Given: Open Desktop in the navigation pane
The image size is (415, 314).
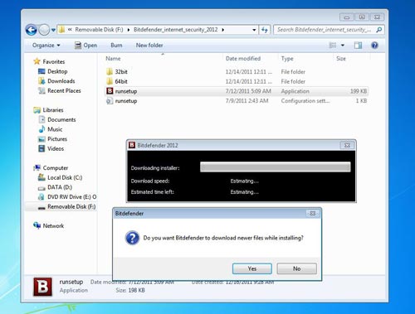Looking at the screenshot, I should pos(52,71).
